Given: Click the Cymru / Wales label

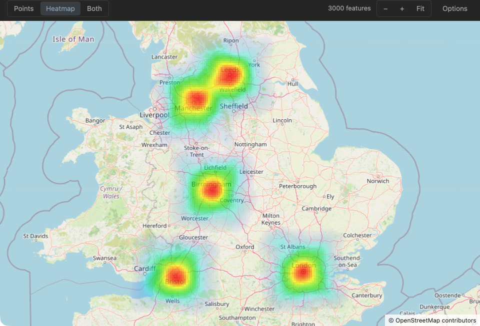Looking at the screenshot, I should pyautogui.click(x=111, y=193).
